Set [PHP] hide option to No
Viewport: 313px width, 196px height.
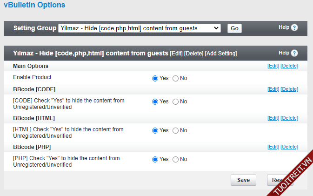point(176,159)
